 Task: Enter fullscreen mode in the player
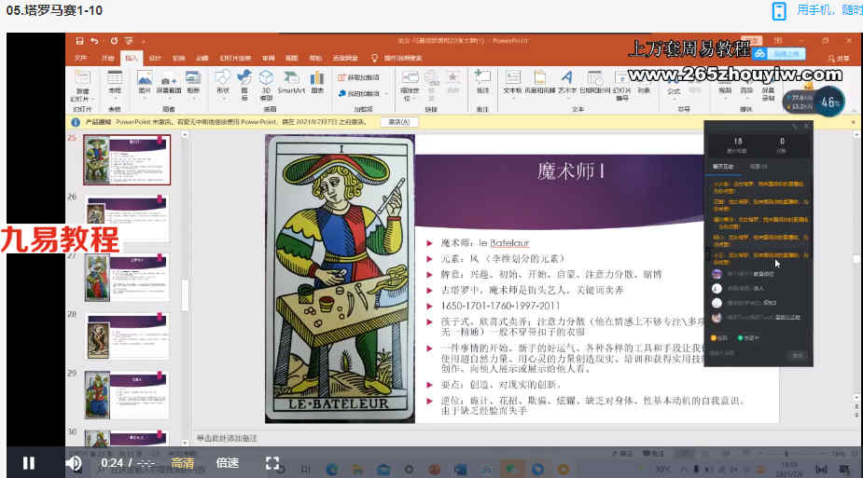click(272, 463)
